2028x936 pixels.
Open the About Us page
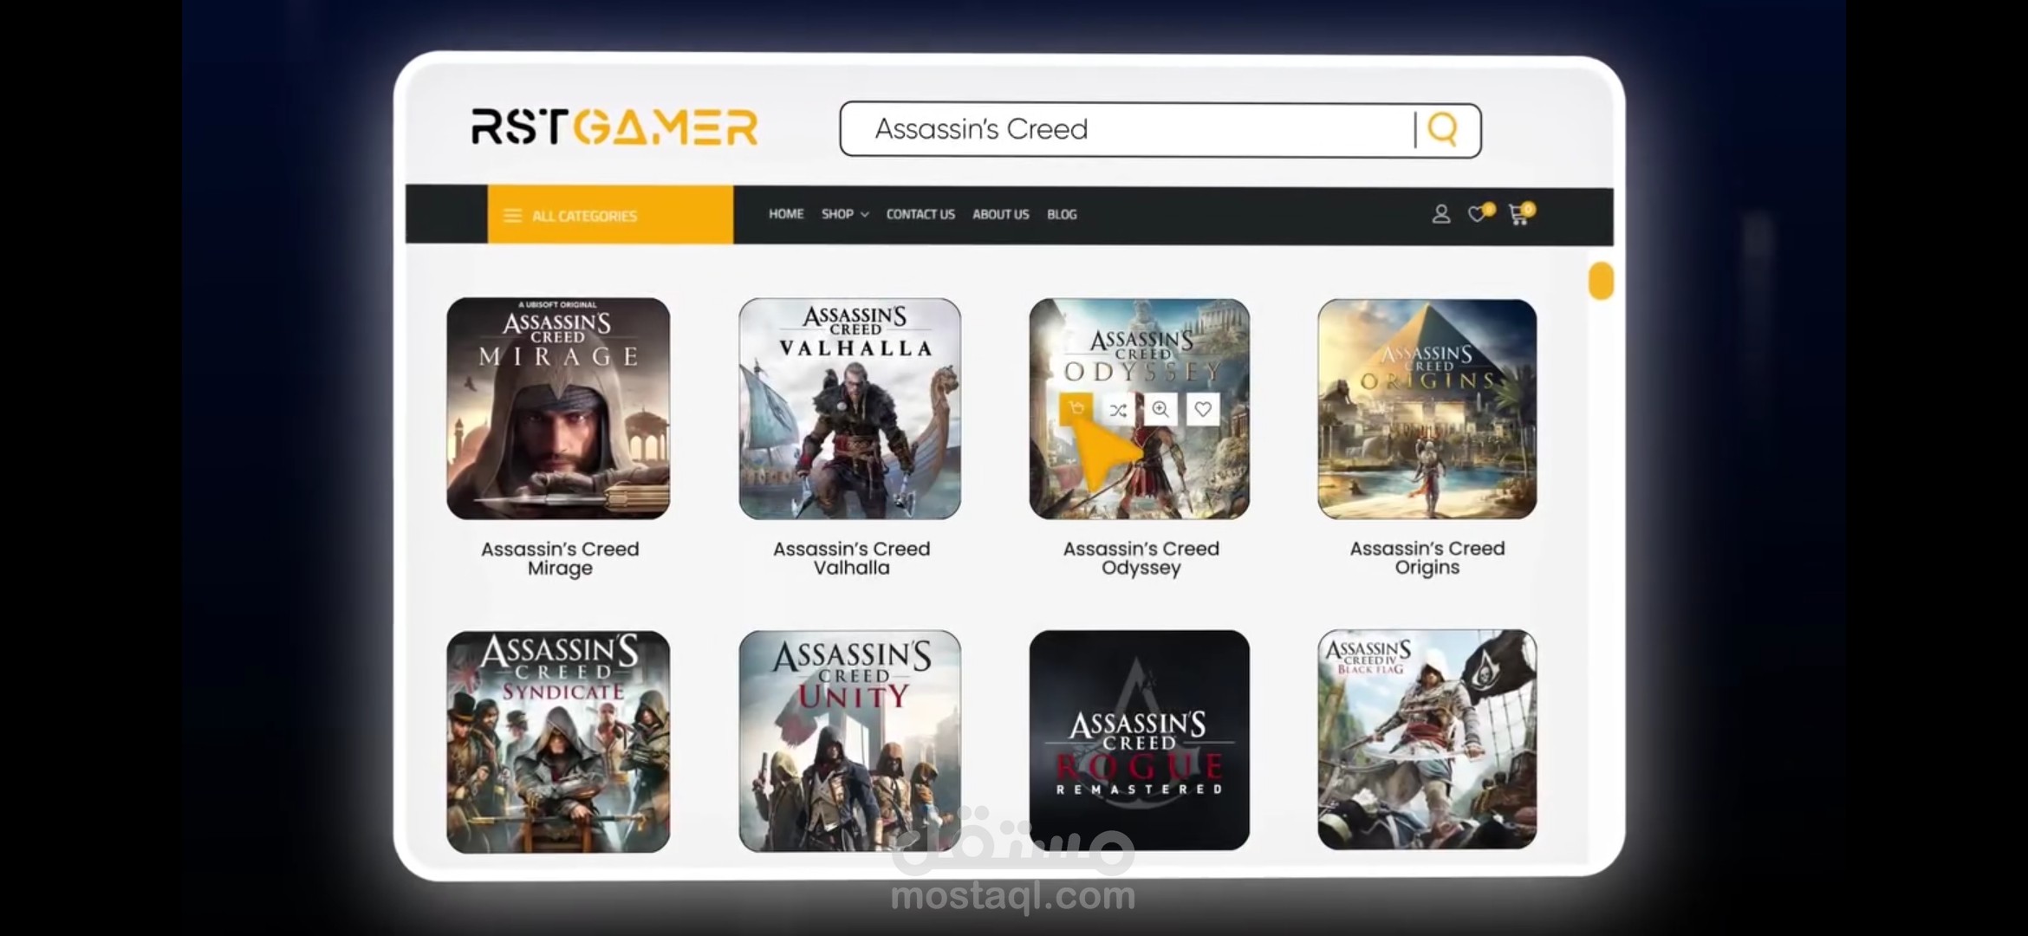[x=1000, y=214]
